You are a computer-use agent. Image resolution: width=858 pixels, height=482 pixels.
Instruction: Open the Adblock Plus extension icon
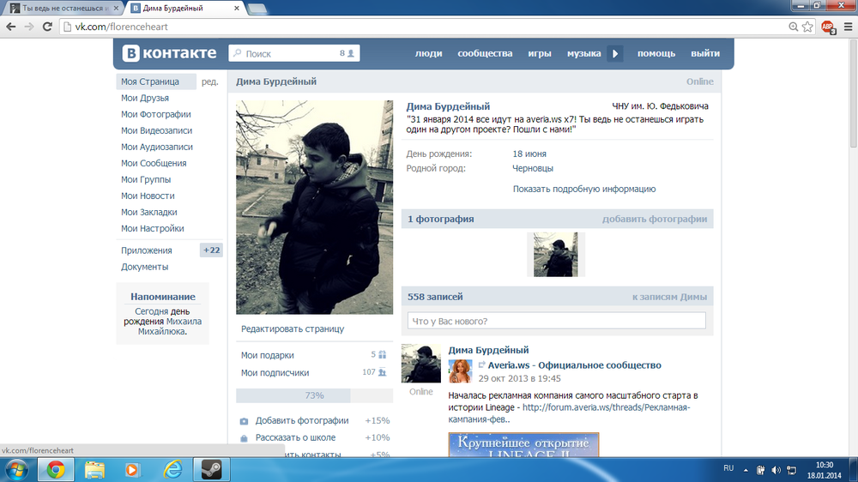point(827,27)
